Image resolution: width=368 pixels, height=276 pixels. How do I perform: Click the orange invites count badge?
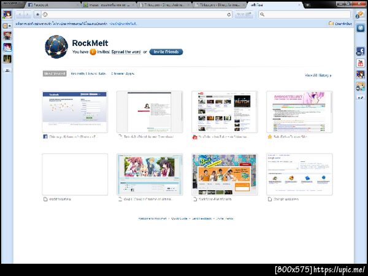click(93, 52)
